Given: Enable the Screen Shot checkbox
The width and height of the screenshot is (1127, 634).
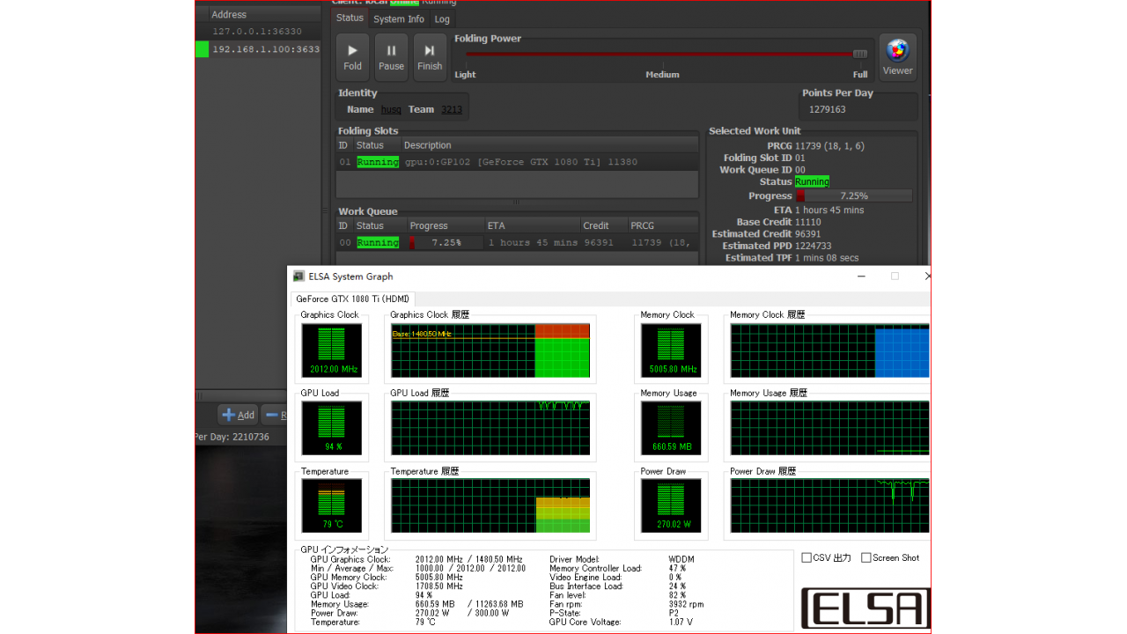Looking at the screenshot, I should pos(866,557).
